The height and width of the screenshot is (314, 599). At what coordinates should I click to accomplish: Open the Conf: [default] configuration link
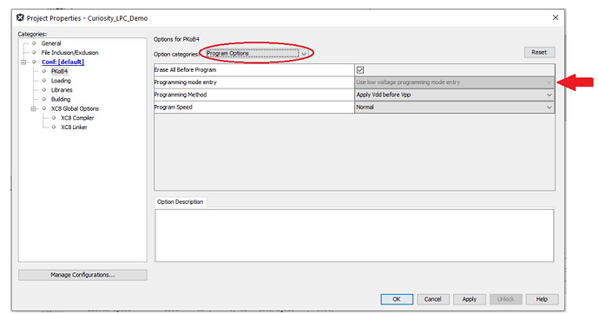click(x=63, y=62)
